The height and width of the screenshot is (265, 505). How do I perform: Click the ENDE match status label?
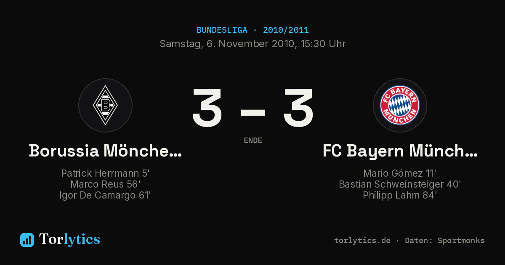[253, 140]
